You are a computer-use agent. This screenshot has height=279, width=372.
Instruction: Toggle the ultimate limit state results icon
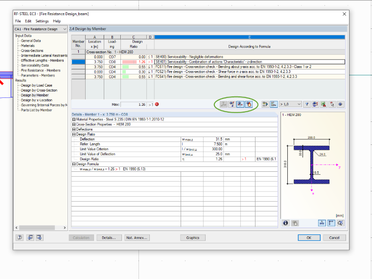[x=232, y=104]
